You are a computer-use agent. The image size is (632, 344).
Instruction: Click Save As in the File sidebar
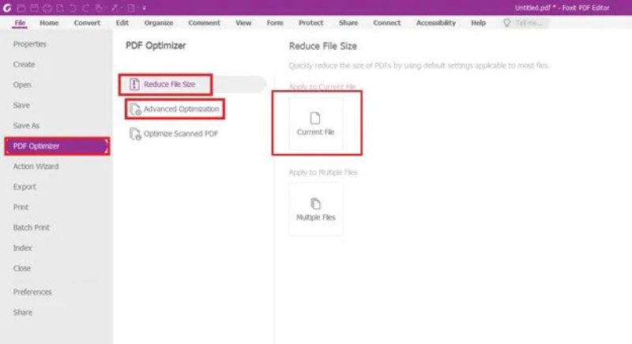coord(26,125)
